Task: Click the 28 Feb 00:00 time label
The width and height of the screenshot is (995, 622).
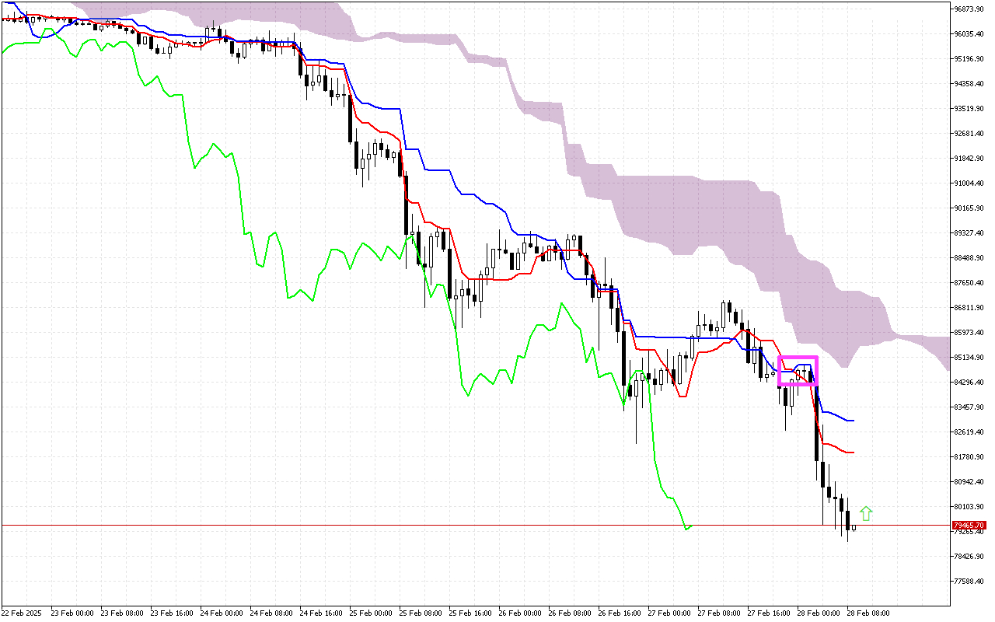Action: 819,613
